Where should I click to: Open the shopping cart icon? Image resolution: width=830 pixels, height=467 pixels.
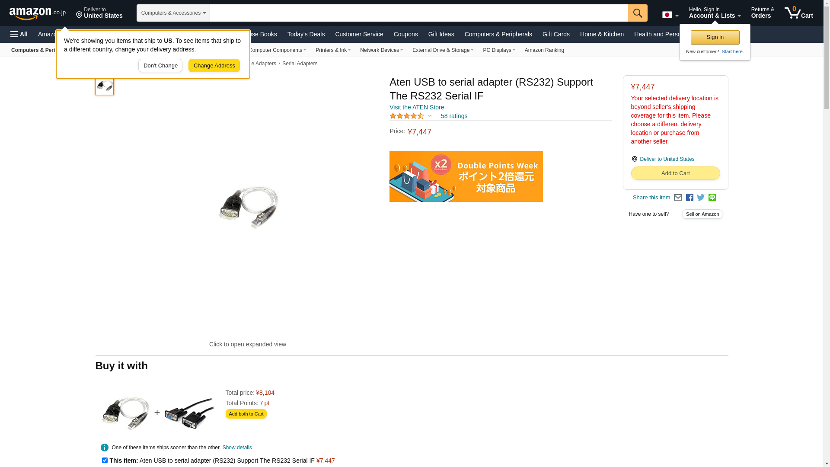799,13
